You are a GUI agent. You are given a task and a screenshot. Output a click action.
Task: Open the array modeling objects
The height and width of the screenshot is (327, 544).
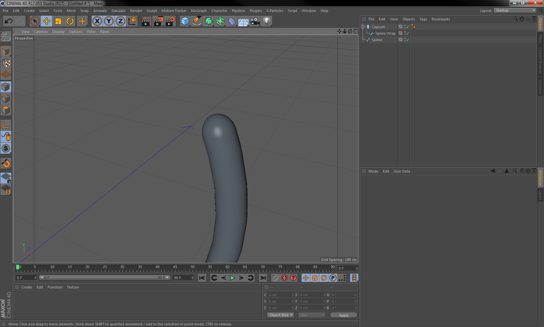coord(220,21)
